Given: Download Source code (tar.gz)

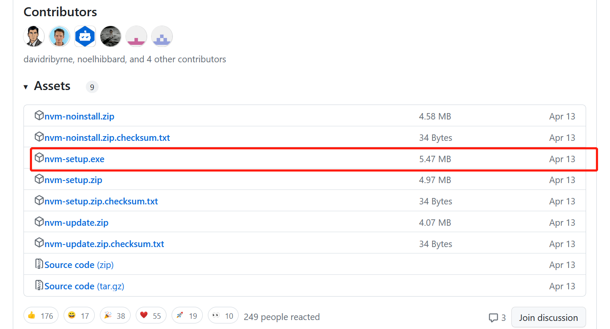Looking at the screenshot, I should click(85, 286).
